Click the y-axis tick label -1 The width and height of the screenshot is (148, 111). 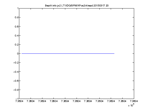pyautogui.click(x=17, y=99)
